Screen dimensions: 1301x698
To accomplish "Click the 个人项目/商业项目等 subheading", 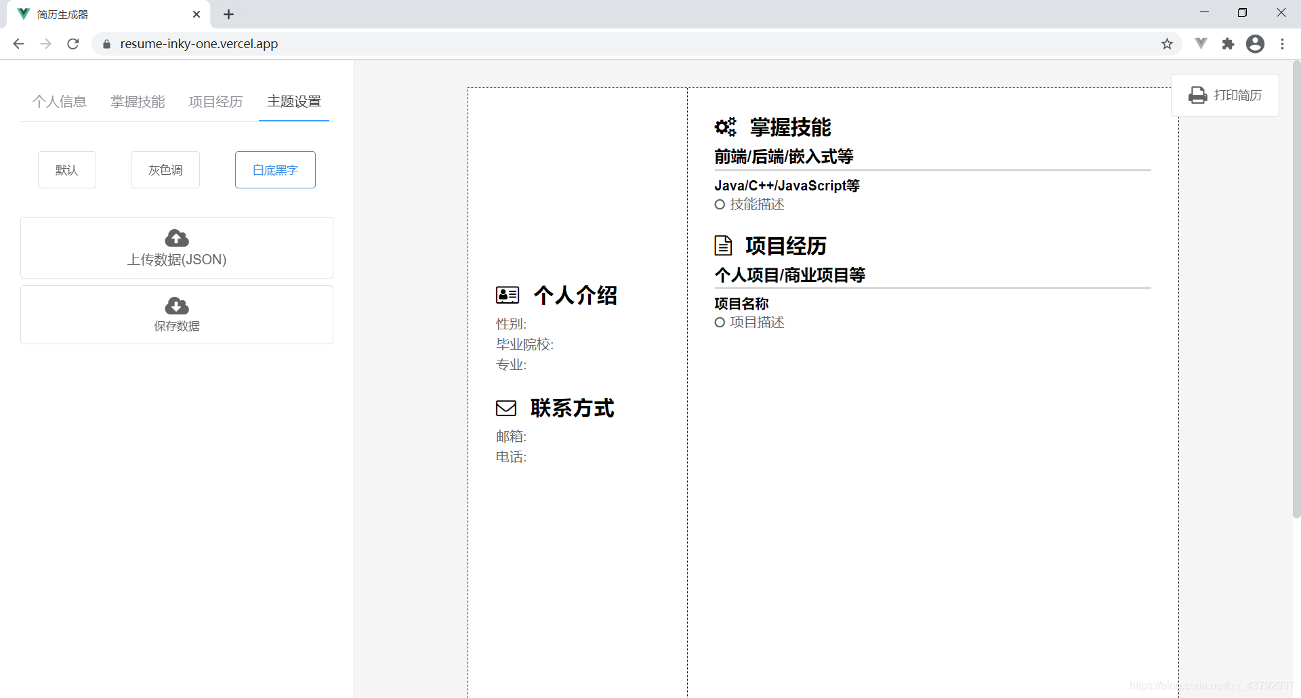I will click(x=789, y=274).
